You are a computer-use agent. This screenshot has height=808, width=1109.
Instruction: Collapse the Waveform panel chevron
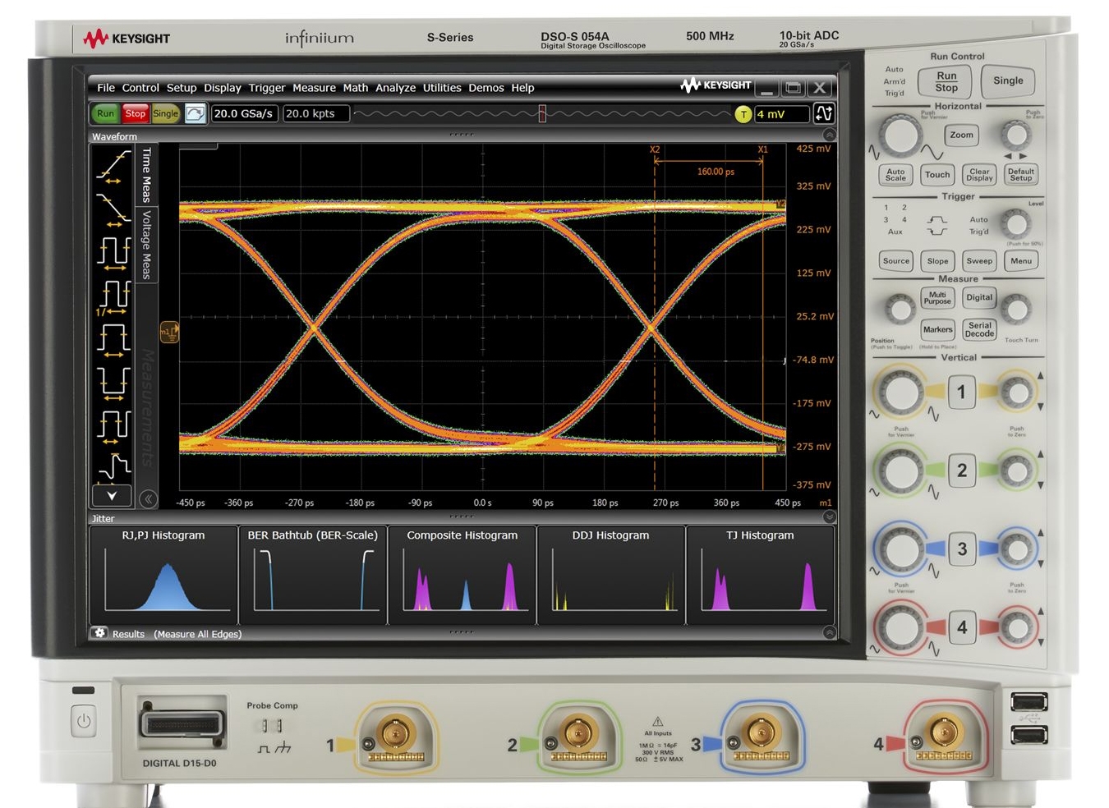click(x=829, y=135)
